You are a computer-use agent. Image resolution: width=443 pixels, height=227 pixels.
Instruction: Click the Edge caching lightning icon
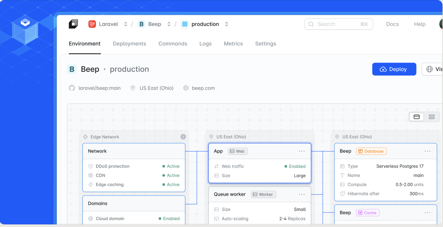click(x=91, y=185)
